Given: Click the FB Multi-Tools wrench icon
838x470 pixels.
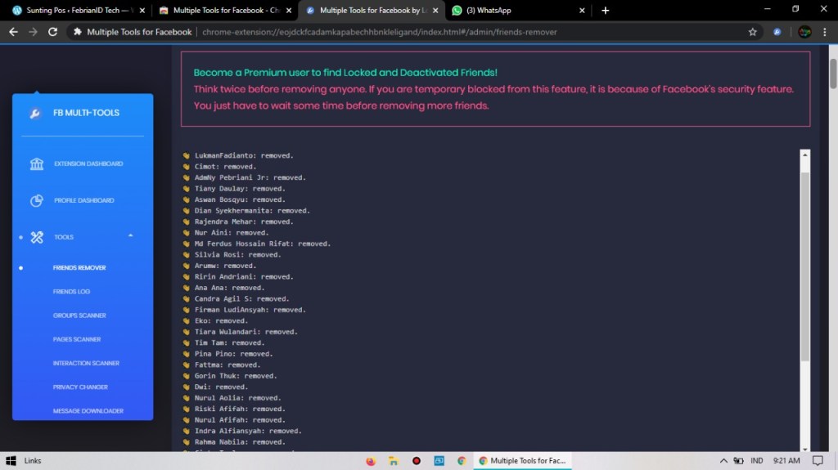Looking at the screenshot, I should pos(34,114).
